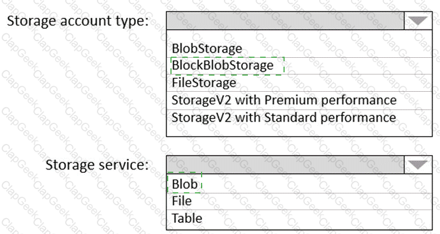Select StorageV2 with Premium performance
The height and width of the screenshot is (234, 440).
tap(284, 101)
